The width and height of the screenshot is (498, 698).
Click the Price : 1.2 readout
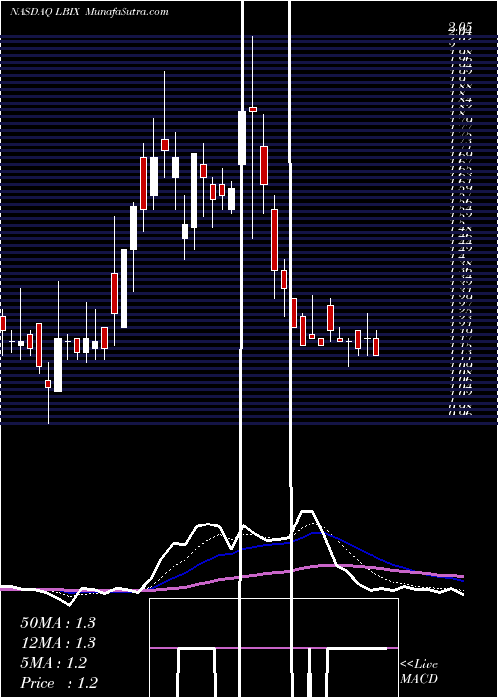click(59, 683)
